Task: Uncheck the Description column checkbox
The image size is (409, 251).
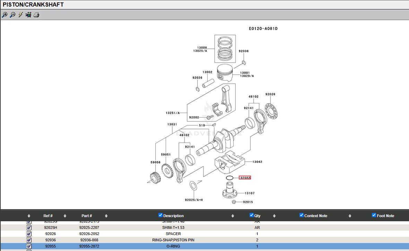Action: 160,215
